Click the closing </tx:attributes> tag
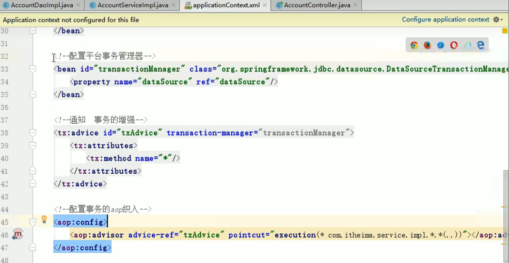The height and width of the screenshot is (263, 509). [x=106, y=171]
